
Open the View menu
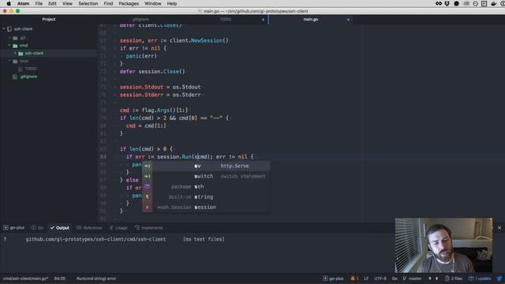67,3
